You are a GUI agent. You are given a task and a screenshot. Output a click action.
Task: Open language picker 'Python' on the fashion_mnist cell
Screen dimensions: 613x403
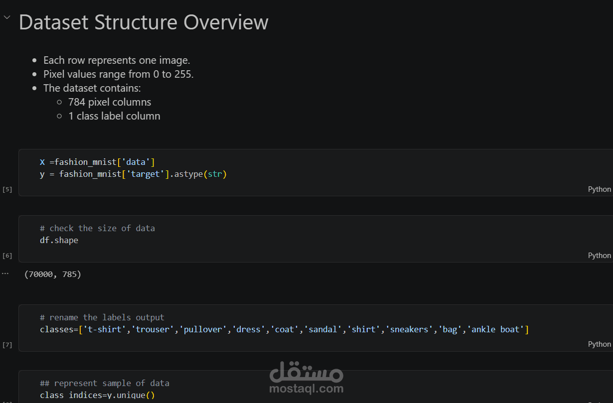point(599,189)
